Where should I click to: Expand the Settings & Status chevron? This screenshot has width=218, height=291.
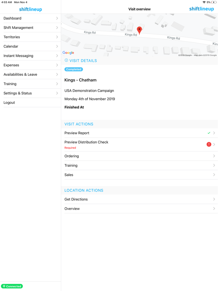click(57, 93)
